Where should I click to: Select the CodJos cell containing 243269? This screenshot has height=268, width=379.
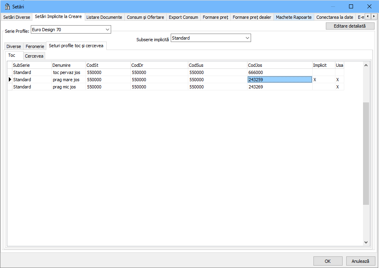[279, 87]
